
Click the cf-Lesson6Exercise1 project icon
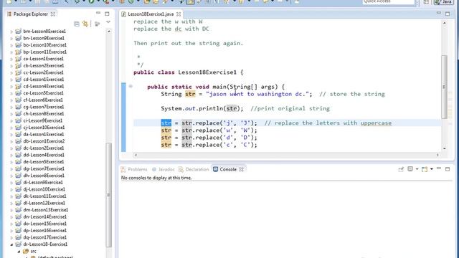(x=18, y=100)
